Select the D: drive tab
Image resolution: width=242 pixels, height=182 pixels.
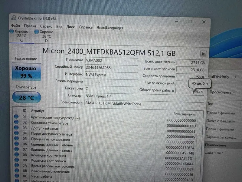46,36
